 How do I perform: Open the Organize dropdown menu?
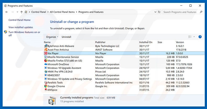click(52, 37)
